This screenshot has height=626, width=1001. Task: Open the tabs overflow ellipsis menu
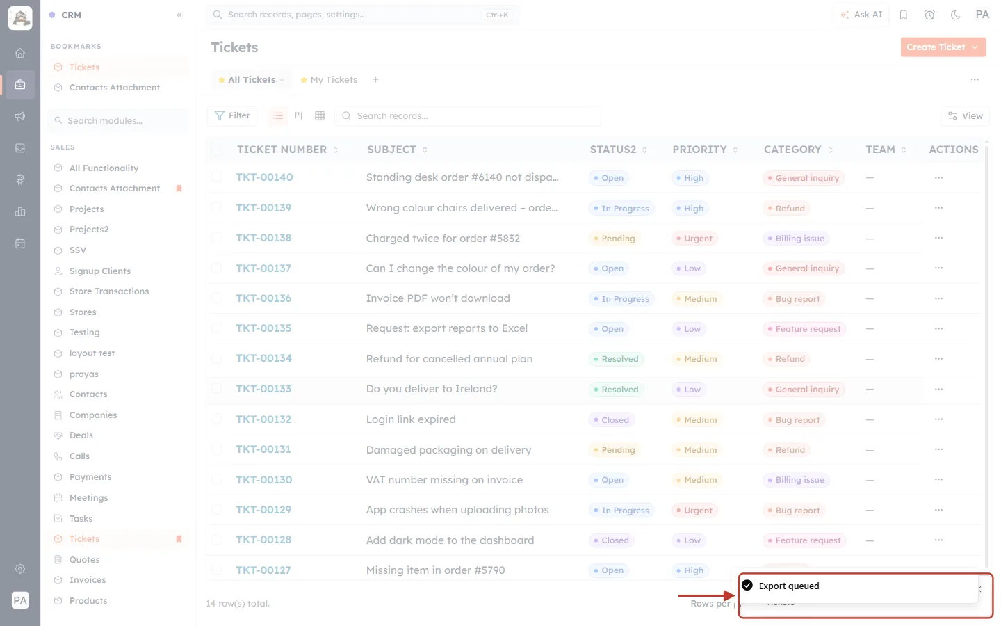[975, 80]
